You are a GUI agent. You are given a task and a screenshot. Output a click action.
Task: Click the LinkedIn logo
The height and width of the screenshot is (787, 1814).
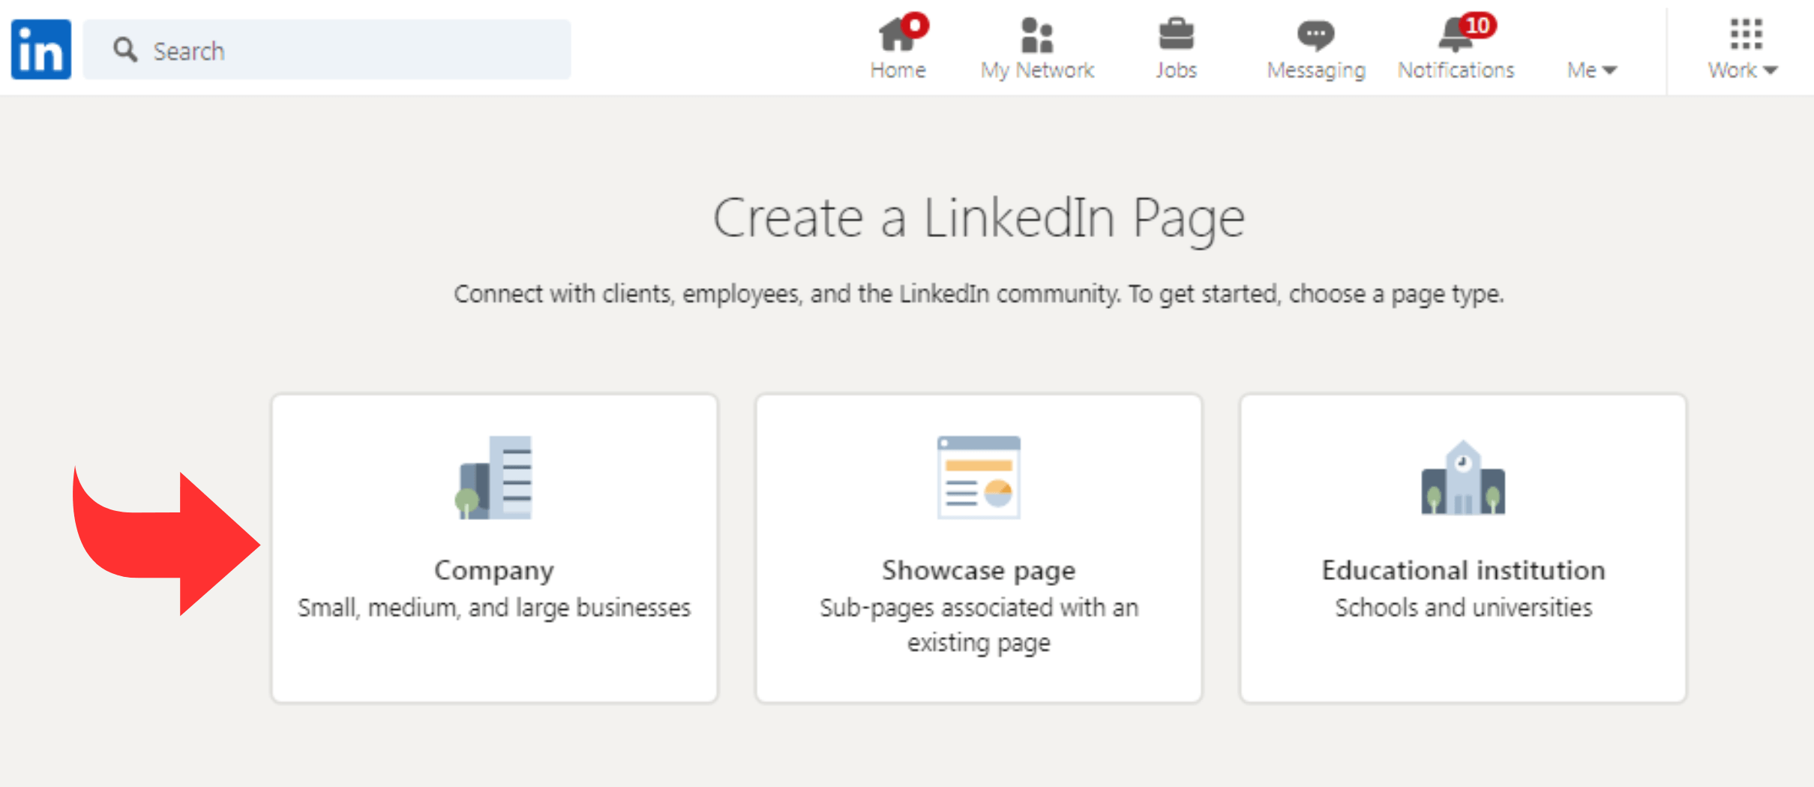tap(40, 48)
